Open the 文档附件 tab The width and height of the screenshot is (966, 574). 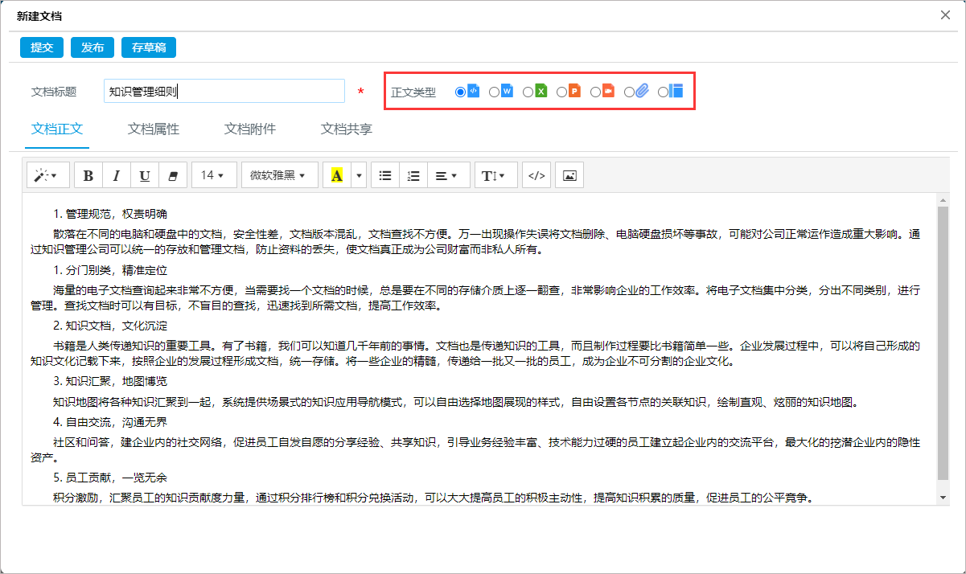[250, 129]
